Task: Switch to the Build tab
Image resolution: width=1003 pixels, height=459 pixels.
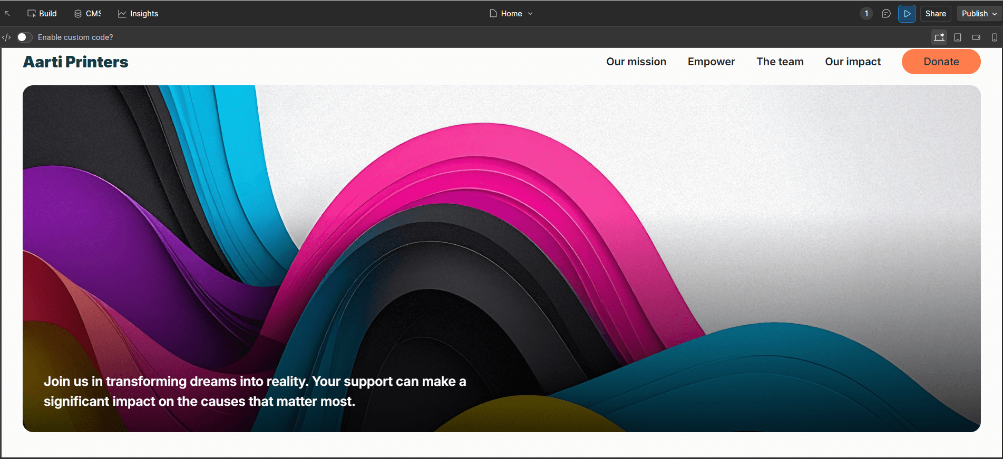Action: (42, 14)
